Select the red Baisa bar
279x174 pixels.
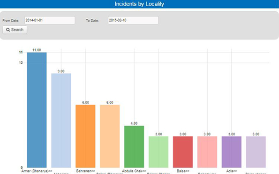[183, 152]
